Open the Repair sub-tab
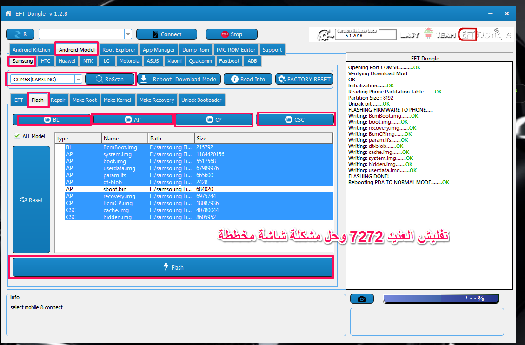This screenshot has height=345, width=525. coord(58,100)
